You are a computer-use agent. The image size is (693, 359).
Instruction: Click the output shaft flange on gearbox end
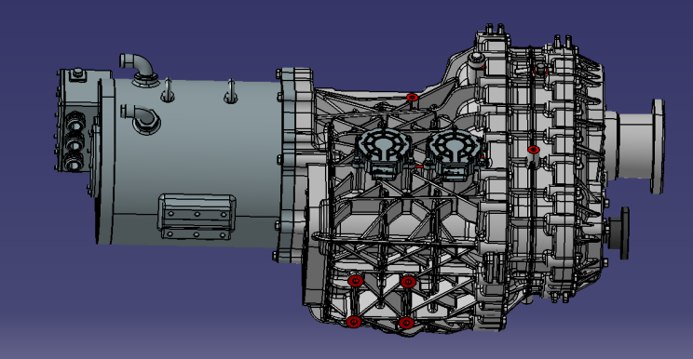[658, 146]
